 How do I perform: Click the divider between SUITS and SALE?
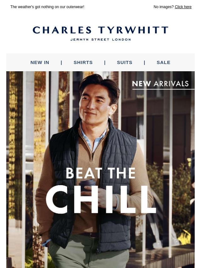tap(144, 62)
